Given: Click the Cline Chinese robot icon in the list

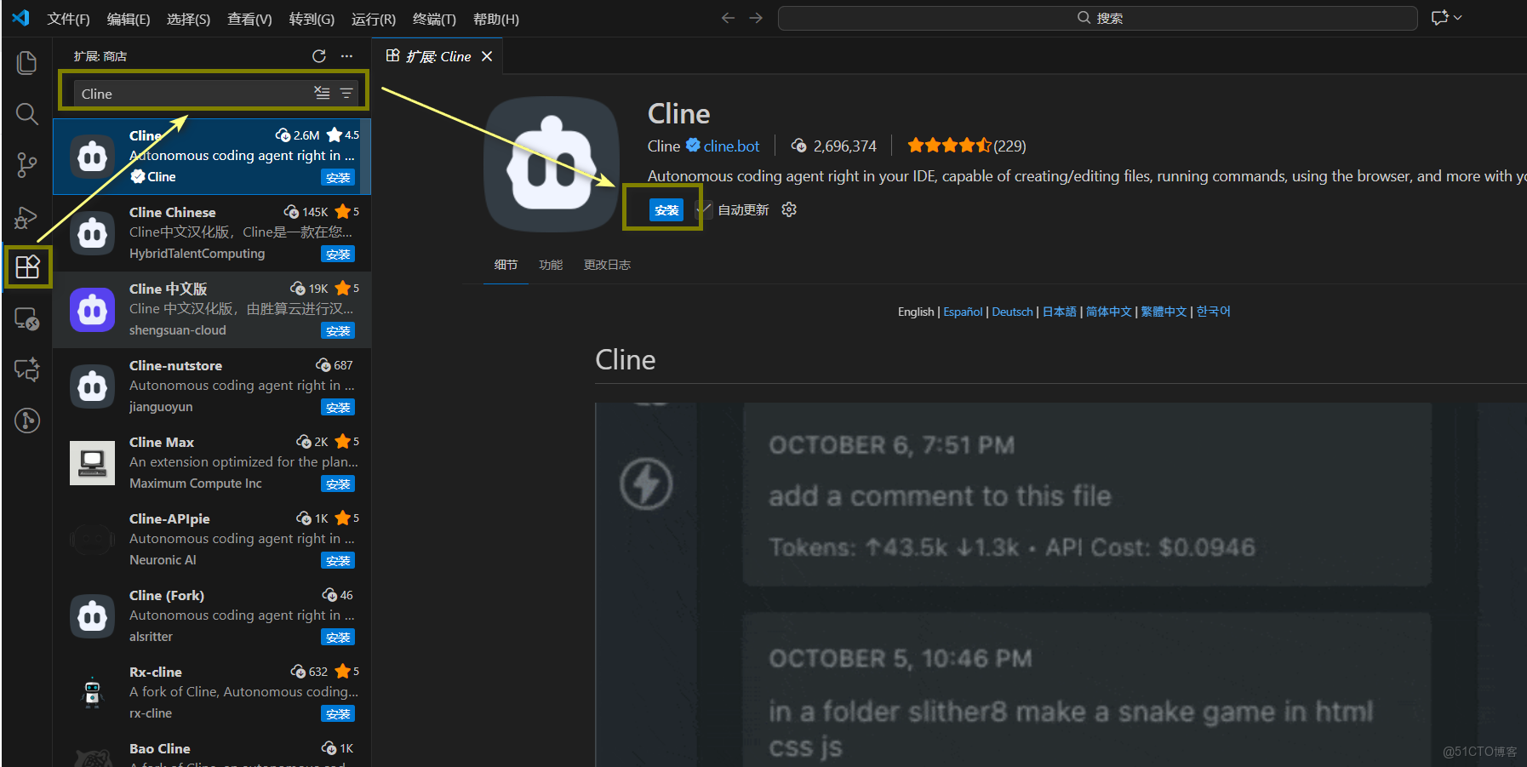Looking at the screenshot, I should point(92,233).
